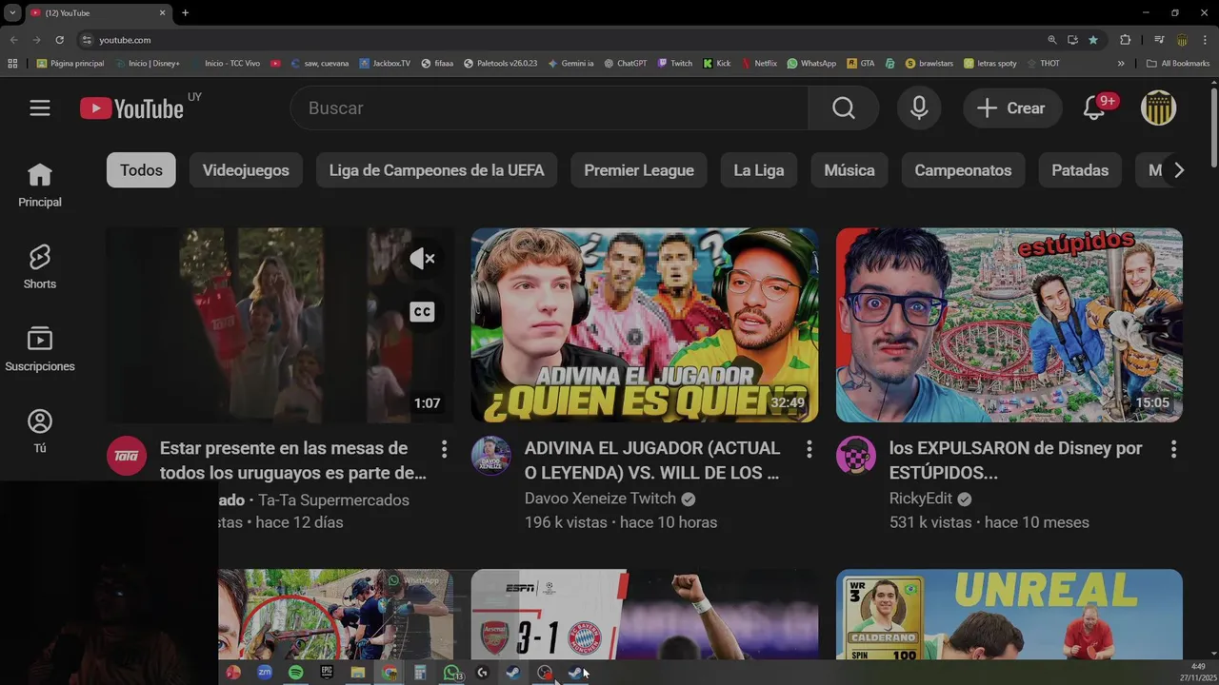The height and width of the screenshot is (685, 1219).
Task: Open the YouTube hamburger guide menu
Action: pos(40,108)
